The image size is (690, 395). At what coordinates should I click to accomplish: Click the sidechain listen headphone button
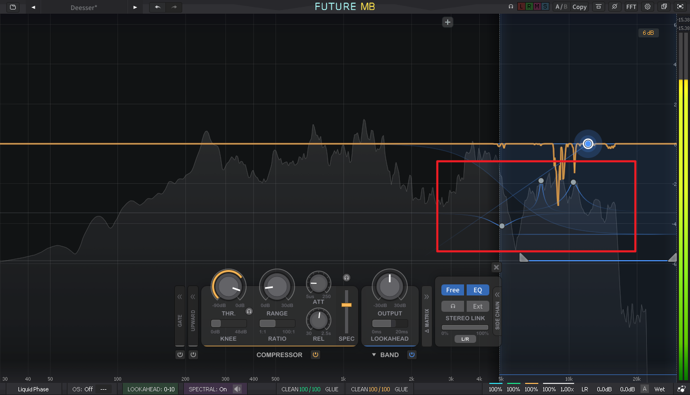coord(452,306)
